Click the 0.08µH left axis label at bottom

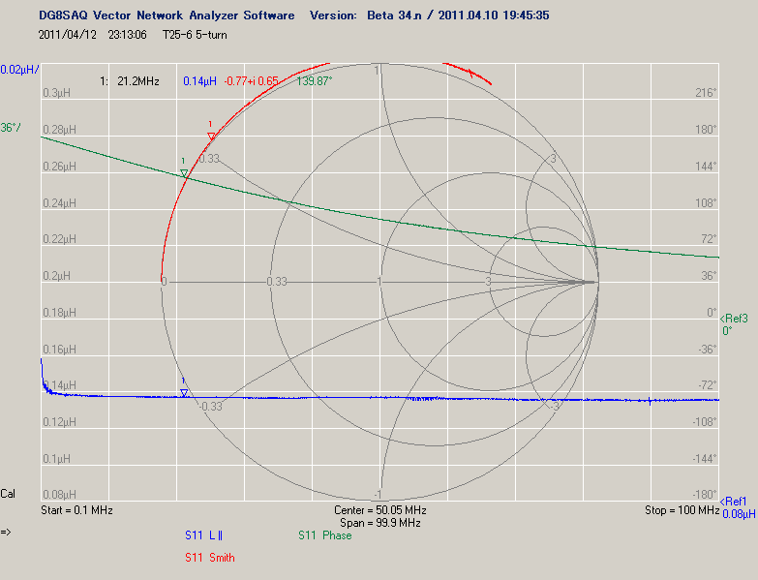59,495
